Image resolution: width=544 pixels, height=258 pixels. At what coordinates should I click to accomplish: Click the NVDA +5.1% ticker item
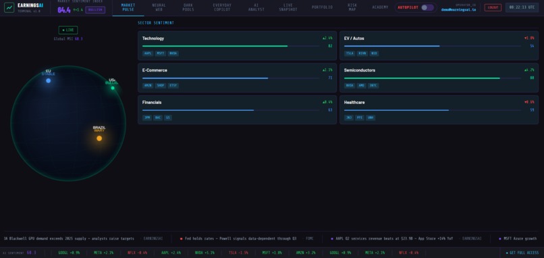pos(205,253)
